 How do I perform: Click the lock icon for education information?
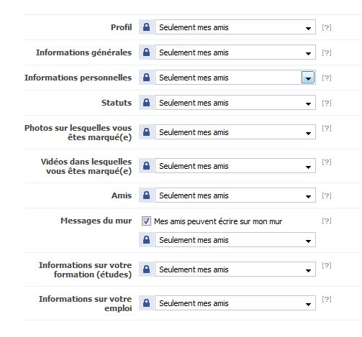point(146,269)
